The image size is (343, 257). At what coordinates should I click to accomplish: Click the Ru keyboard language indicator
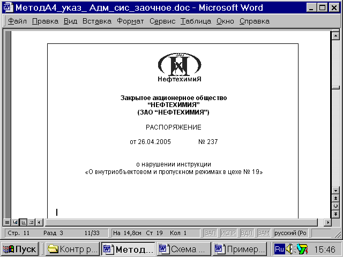point(279,249)
